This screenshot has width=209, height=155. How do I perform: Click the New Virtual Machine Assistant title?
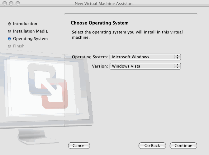pos(104,3)
